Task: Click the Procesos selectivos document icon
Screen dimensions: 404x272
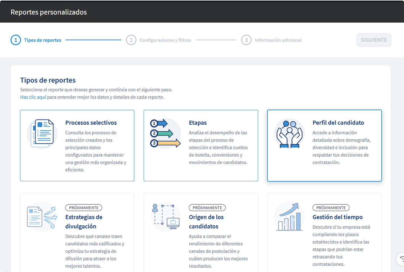Action: point(42,133)
